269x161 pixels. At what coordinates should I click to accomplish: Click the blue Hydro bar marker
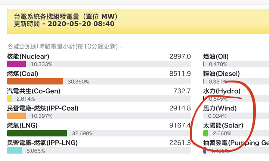click(204, 98)
